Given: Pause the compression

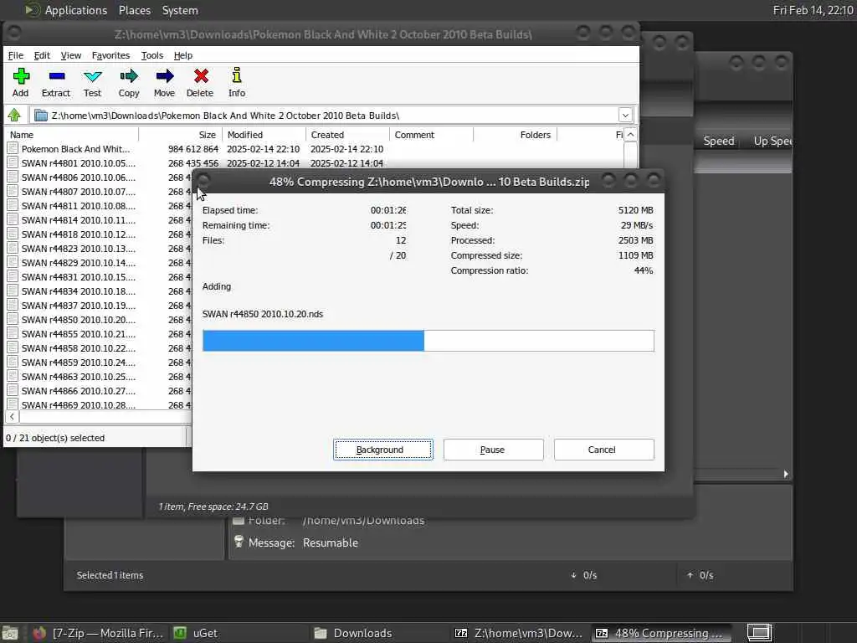Looking at the screenshot, I should (493, 450).
